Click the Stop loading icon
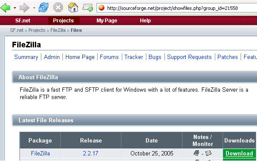This screenshot has width=257, height=161. point(58,8)
